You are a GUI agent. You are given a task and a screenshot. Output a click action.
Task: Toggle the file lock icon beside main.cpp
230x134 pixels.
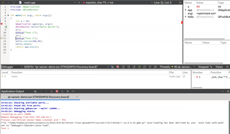tap(14, 2)
